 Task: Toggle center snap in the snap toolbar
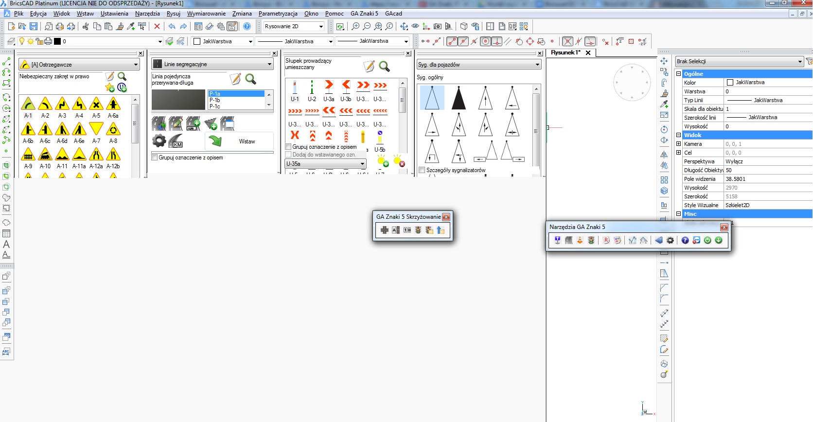point(485,41)
